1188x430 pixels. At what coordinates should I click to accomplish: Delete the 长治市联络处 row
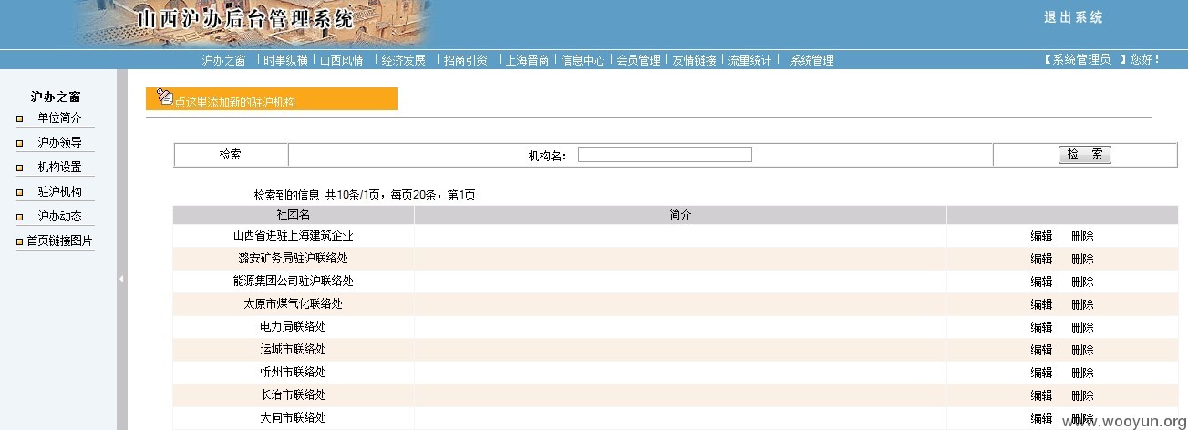coord(1082,395)
